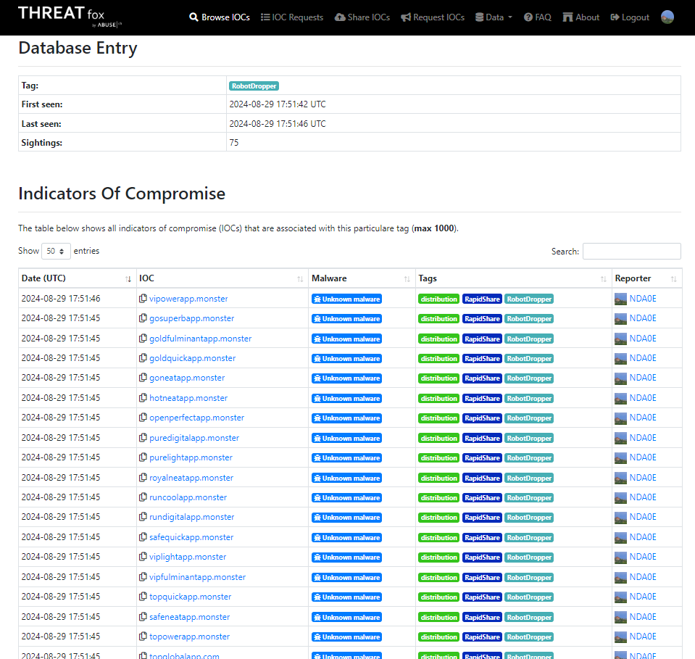Copy IOC goldquickapp.monster using copy icon
Screen dimensions: 695x659
coord(143,358)
